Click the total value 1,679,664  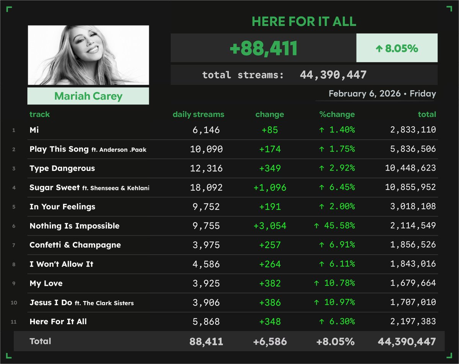(x=413, y=283)
